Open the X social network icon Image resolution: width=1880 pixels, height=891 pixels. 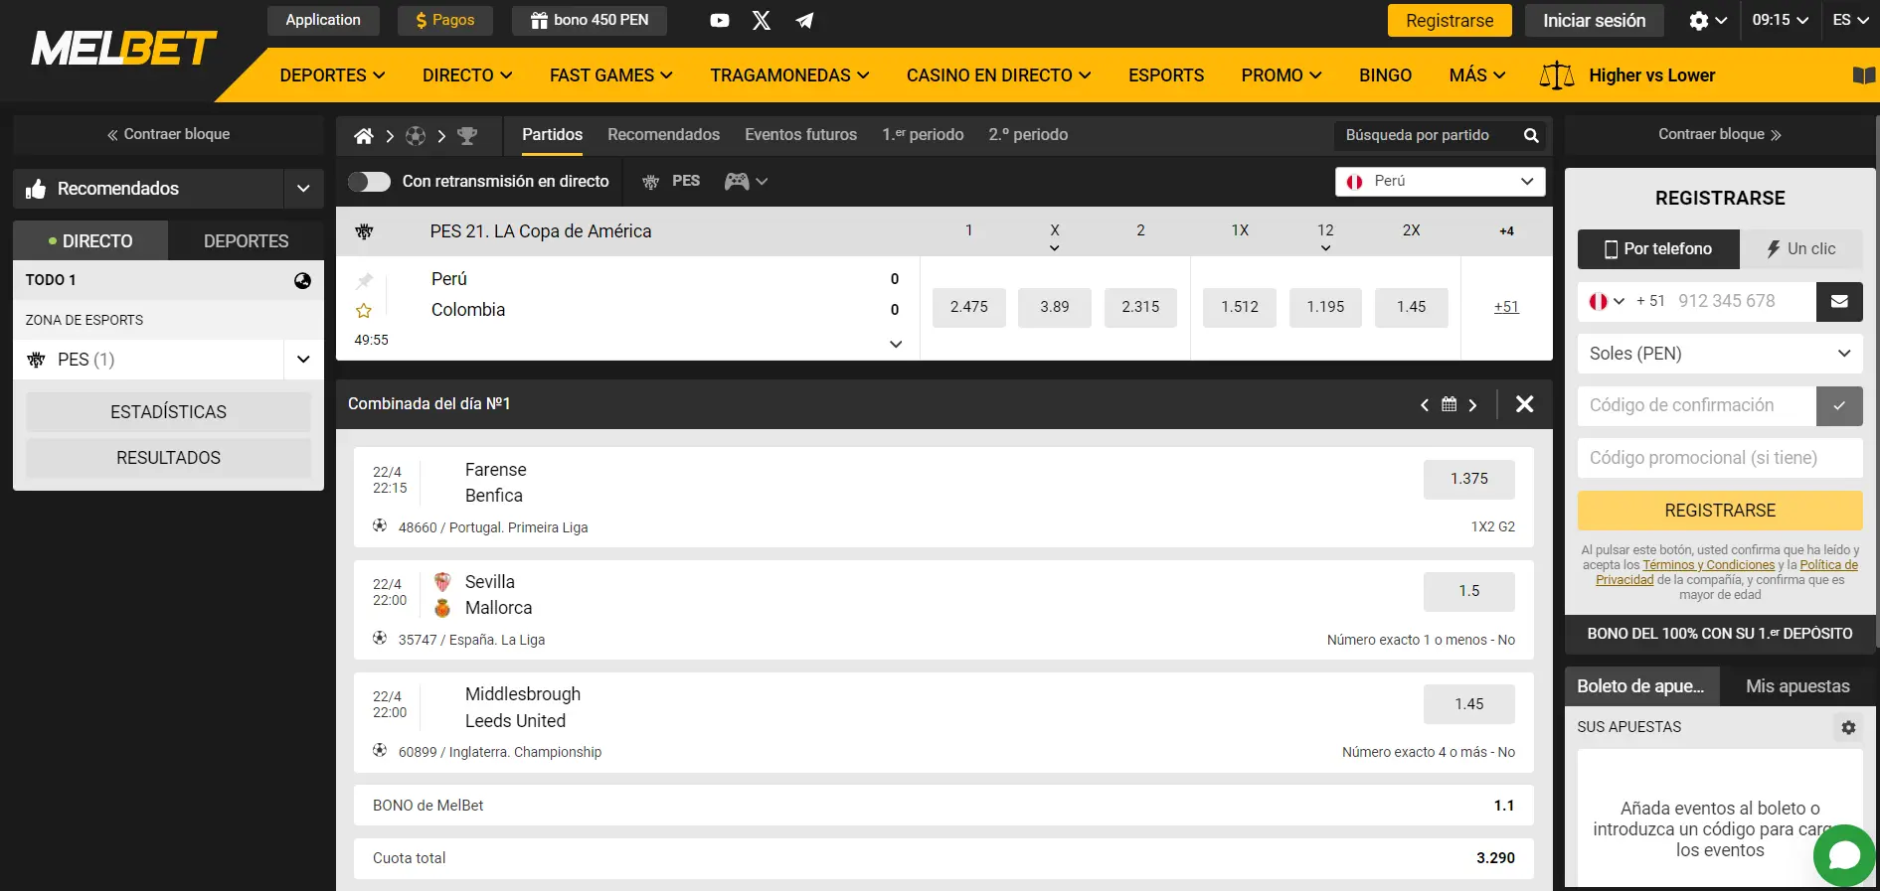[762, 21]
